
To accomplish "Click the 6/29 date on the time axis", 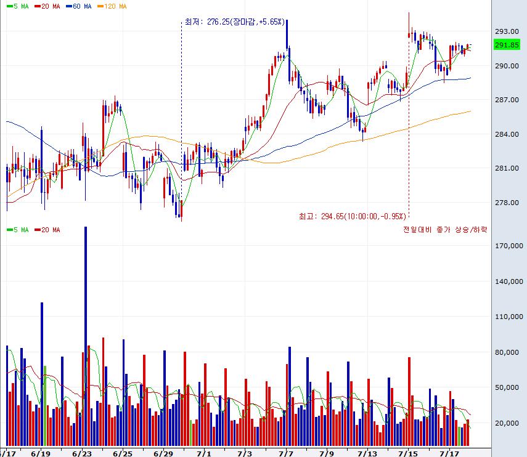I will pyautogui.click(x=163, y=454).
